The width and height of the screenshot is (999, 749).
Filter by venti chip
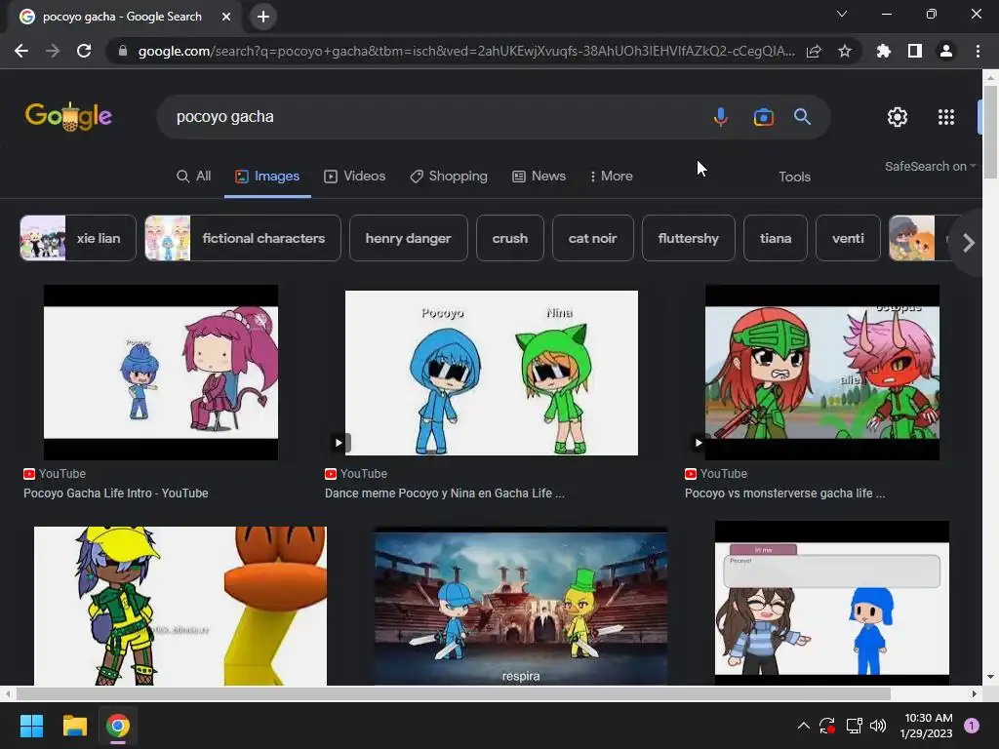848,238
